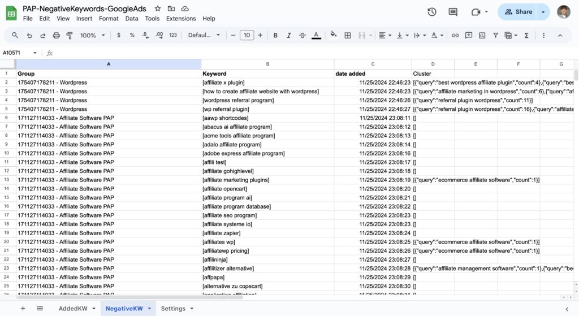This screenshot has height=316, width=579.
Task: Open horizontal align dropdown
Action: point(384,36)
